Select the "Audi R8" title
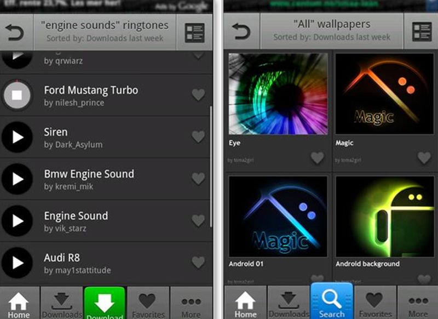The width and height of the screenshot is (438, 319). point(62,258)
